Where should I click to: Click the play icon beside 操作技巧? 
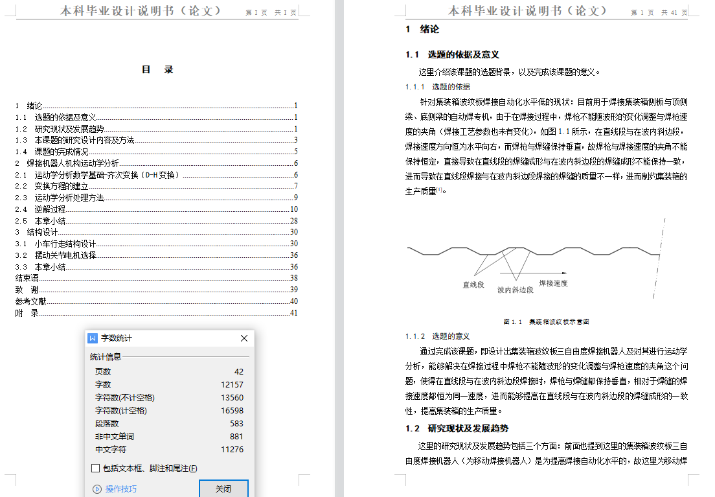click(97, 489)
